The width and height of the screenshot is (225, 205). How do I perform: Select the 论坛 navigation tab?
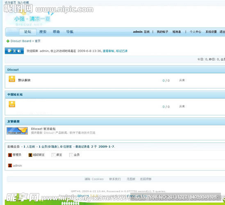[x=27, y=32]
